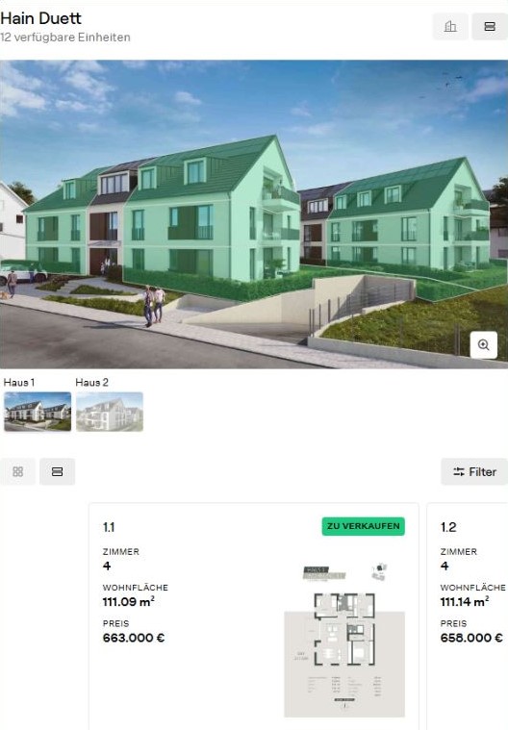Open unit 1.2 card title
This screenshot has height=730, width=508.
click(448, 527)
